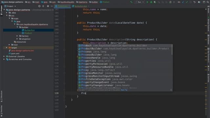This screenshot has width=210, height=118.
Task: Collapse the java-design-patterns root node
Action: click(4, 10)
